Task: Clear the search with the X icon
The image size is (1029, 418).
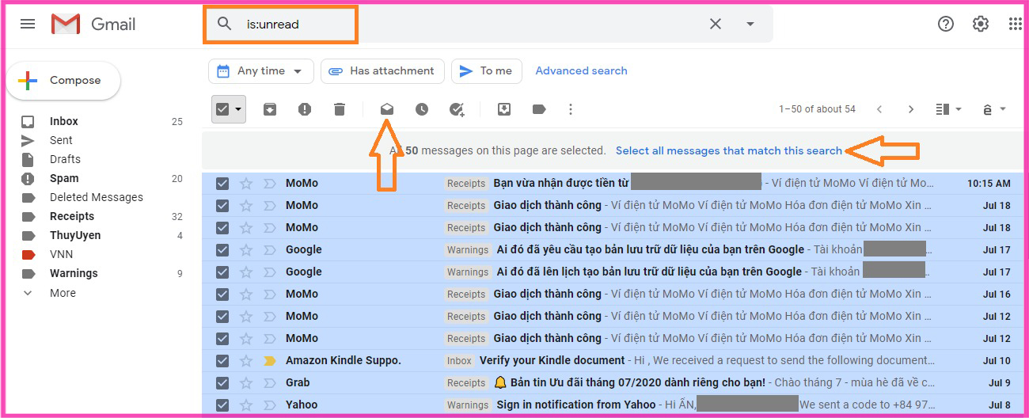Action: (716, 24)
